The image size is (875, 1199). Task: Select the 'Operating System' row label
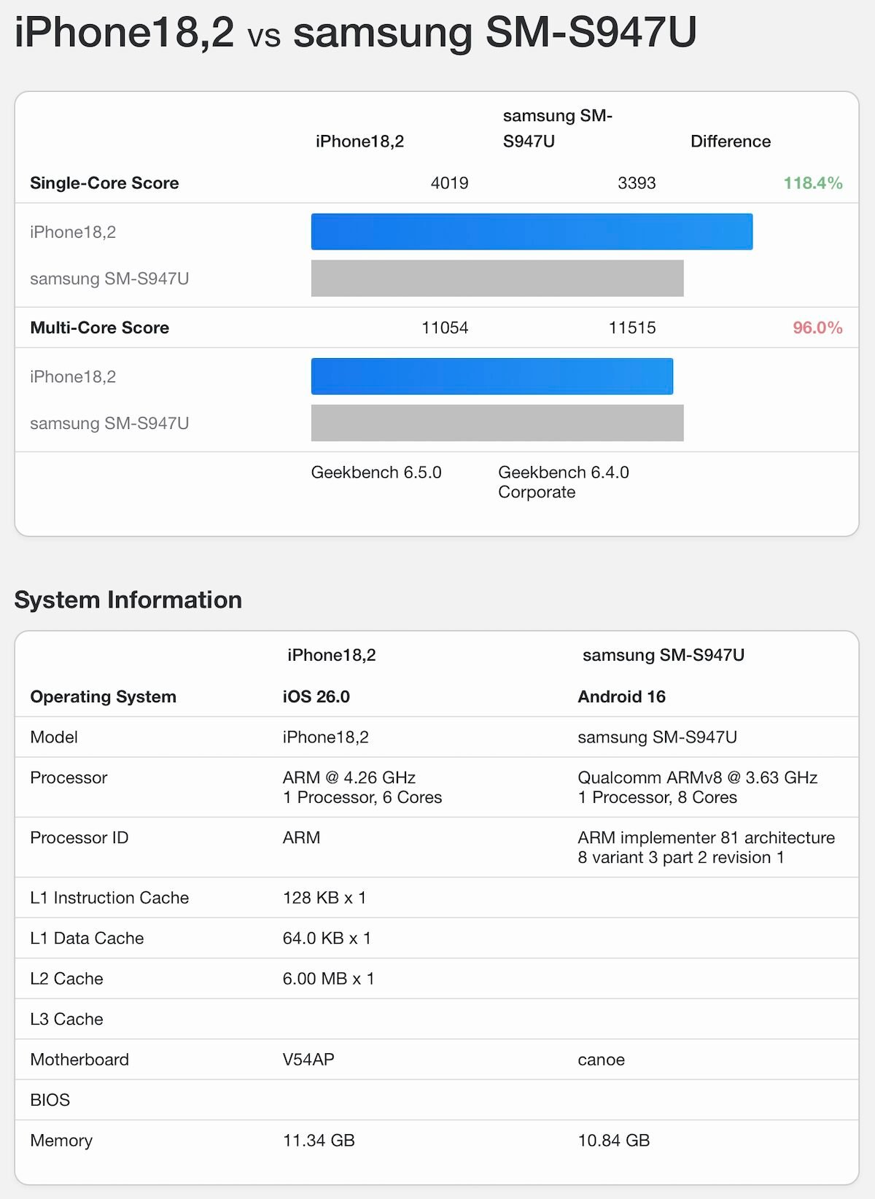point(103,696)
